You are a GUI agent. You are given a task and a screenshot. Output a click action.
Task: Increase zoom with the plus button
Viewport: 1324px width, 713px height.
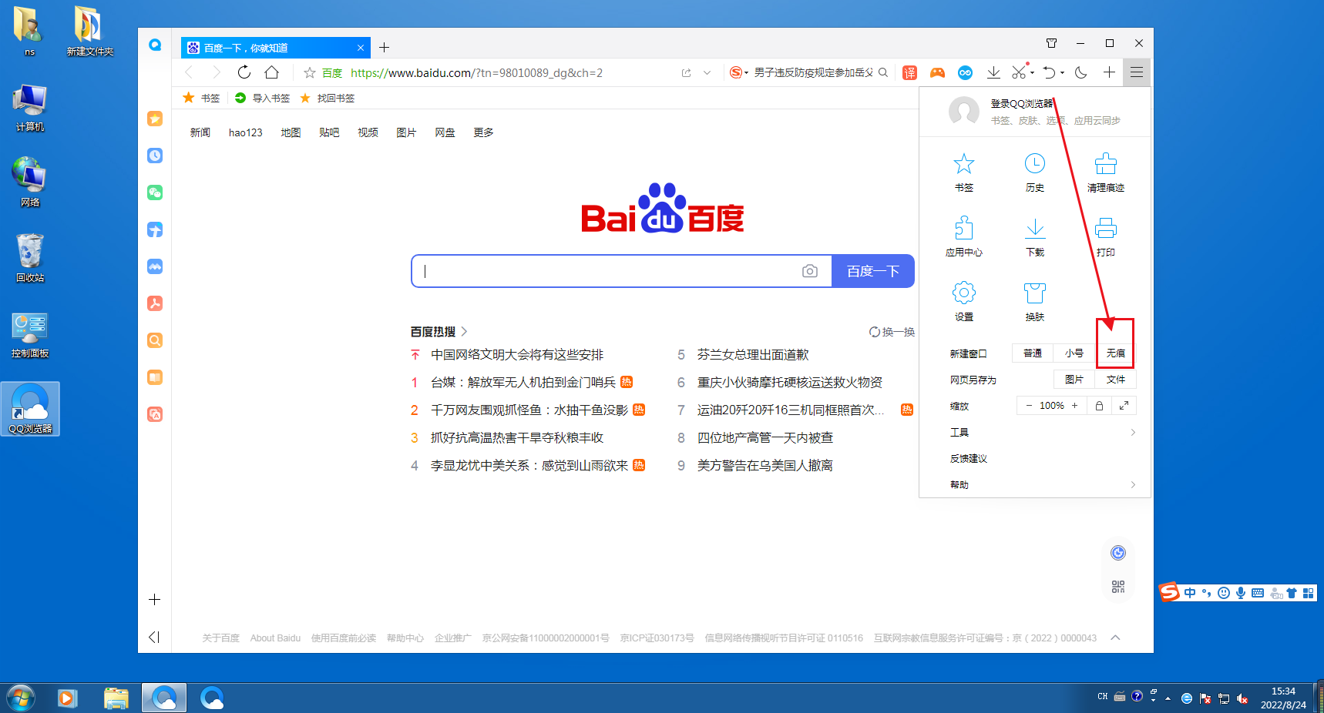[1074, 406]
